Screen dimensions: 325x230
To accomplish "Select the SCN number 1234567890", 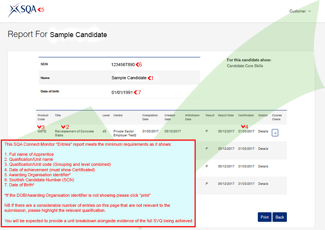I will point(123,65).
